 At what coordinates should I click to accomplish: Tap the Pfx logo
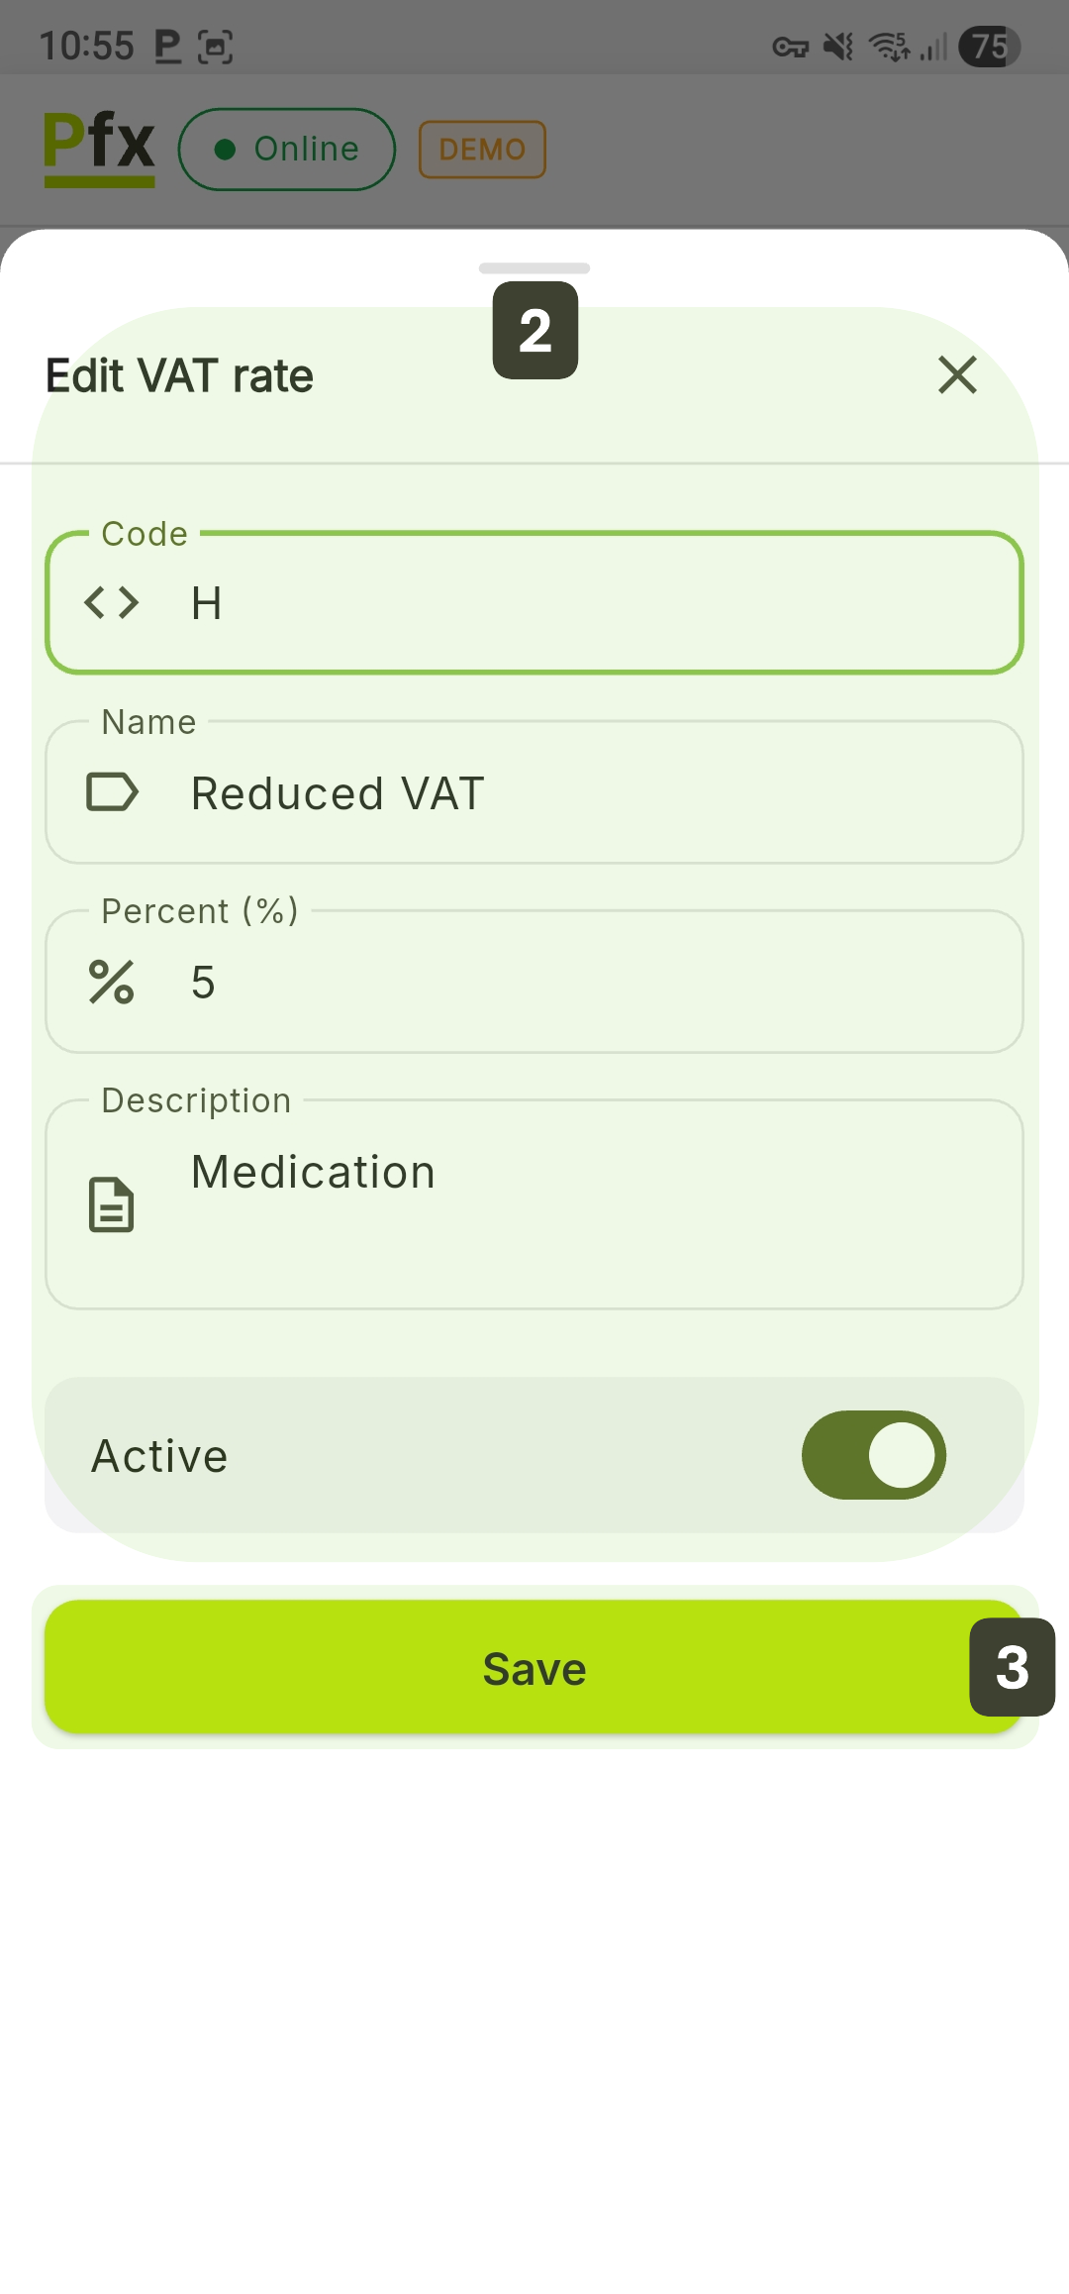[99, 149]
